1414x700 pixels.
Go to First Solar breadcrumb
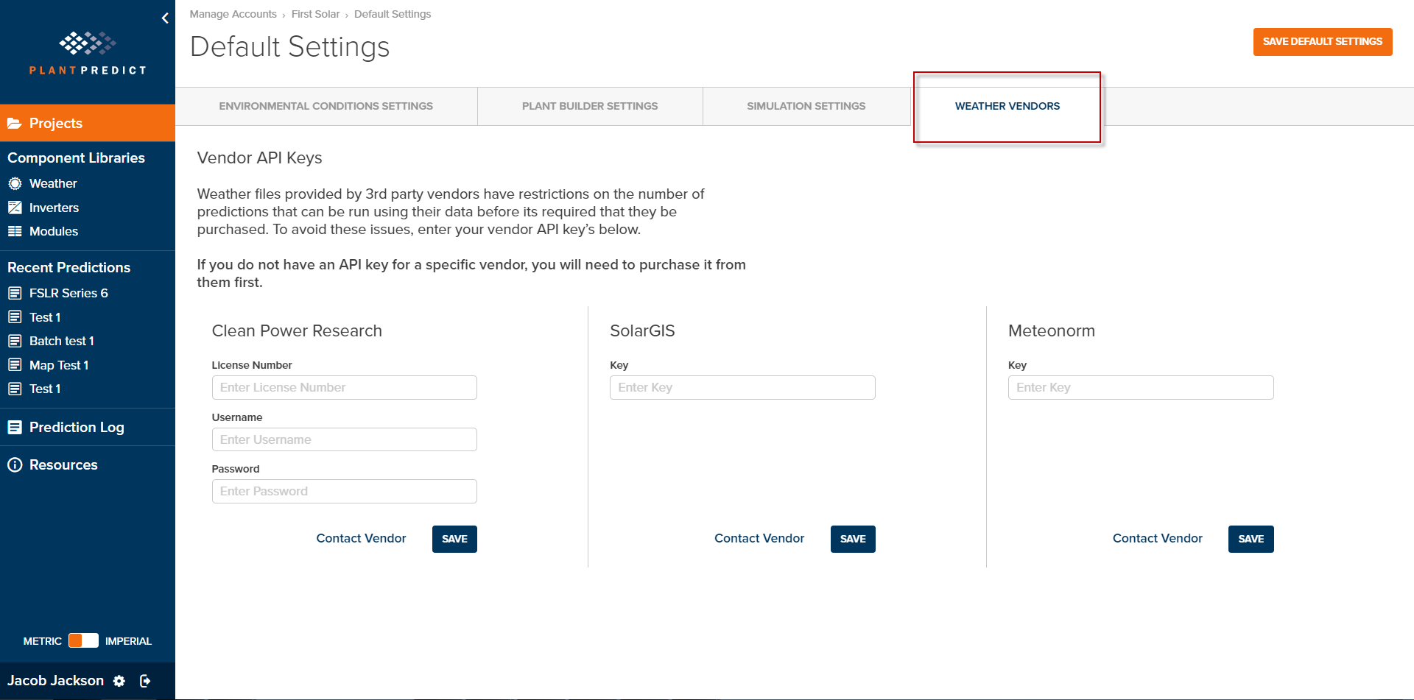tap(315, 14)
